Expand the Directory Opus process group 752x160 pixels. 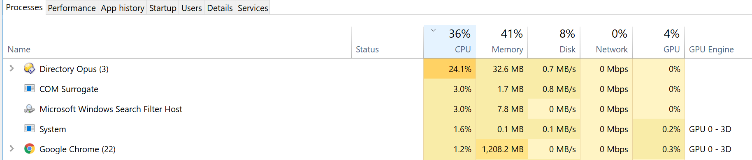click(x=12, y=68)
